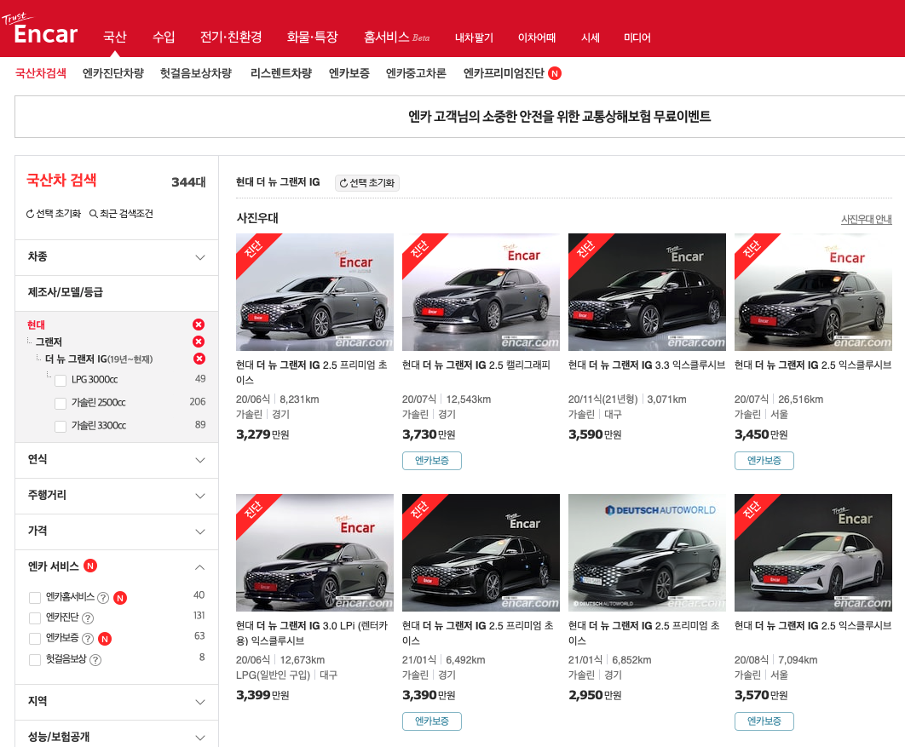905x747 pixels.
Task: Click 진단 ribbon on the 3,450만원 car
Action: pyautogui.click(x=752, y=250)
